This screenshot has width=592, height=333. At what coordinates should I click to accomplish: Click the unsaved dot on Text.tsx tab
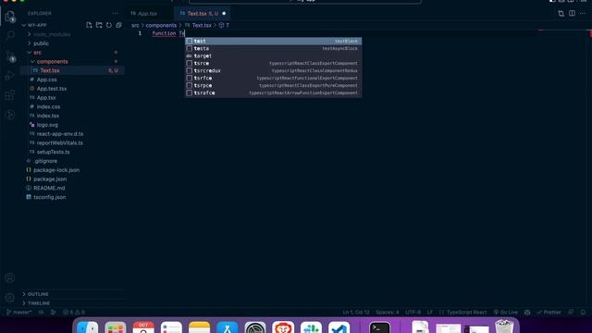(x=224, y=14)
